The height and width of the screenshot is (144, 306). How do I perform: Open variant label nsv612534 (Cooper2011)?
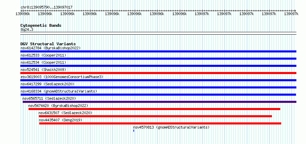click(x=43, y=62)
